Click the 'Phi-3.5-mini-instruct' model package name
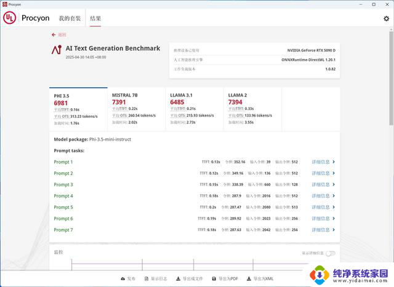394x287 pixels. 110,140
